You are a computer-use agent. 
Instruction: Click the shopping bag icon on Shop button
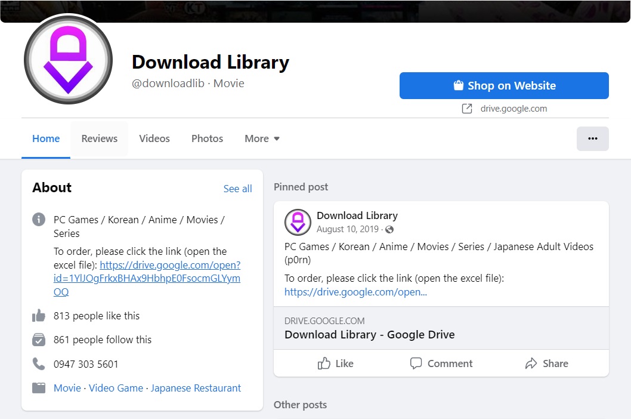(459, 85)
